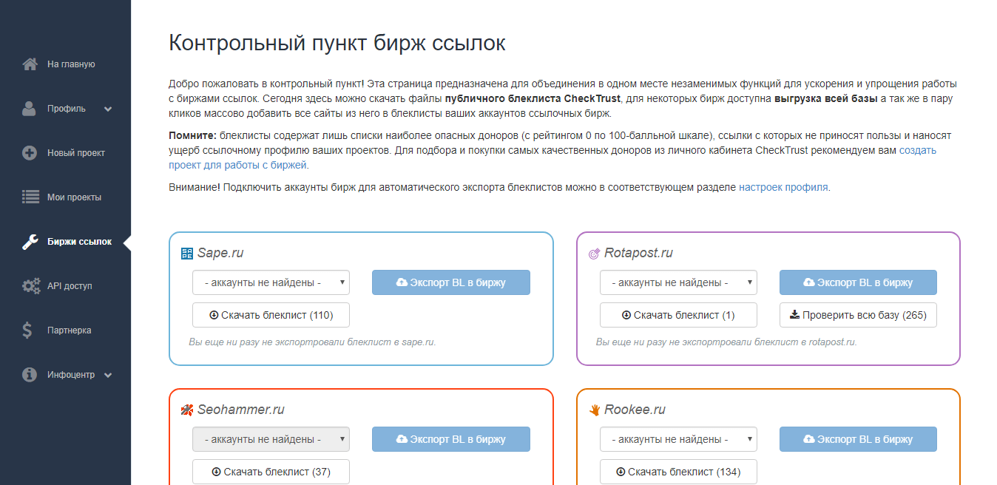Follow the настроек профиля link

pyautogui.click(x=783, y=187)
